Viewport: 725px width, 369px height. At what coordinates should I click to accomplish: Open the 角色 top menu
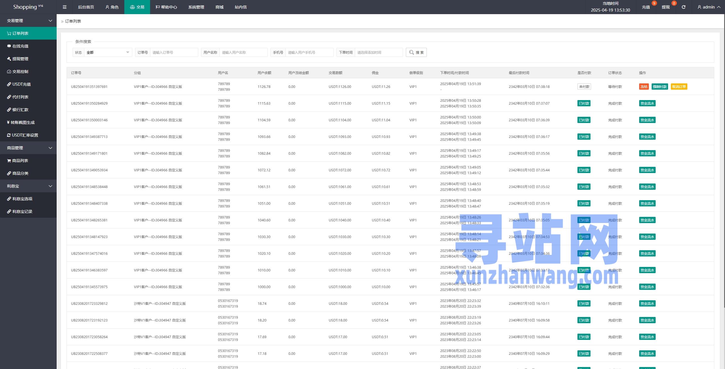click(112, 7)
